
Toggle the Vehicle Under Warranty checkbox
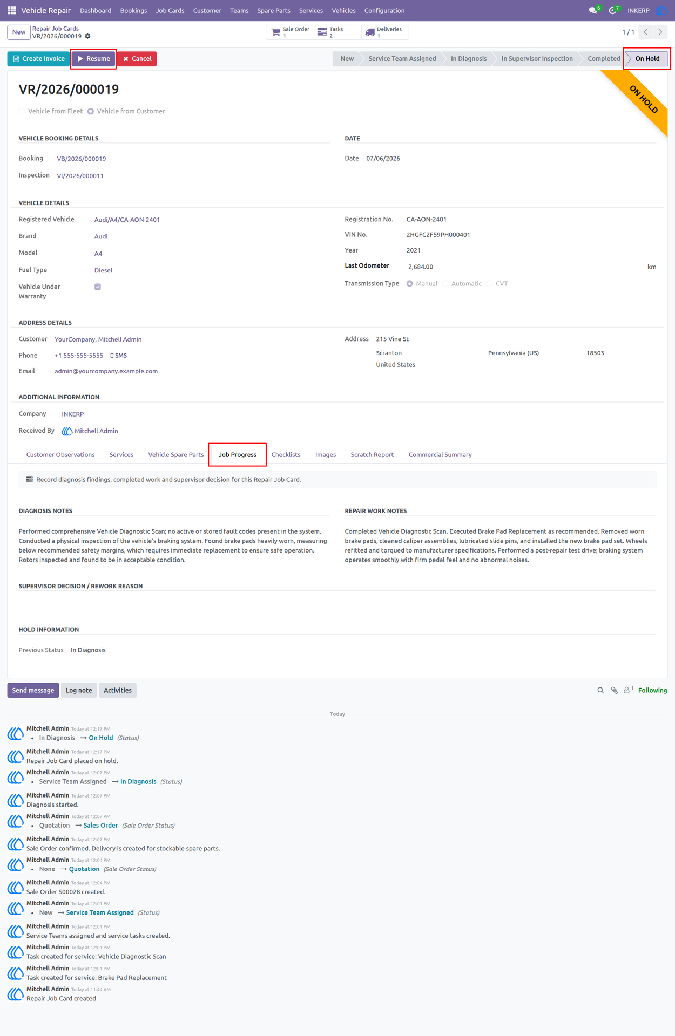(x=98, y=287)
